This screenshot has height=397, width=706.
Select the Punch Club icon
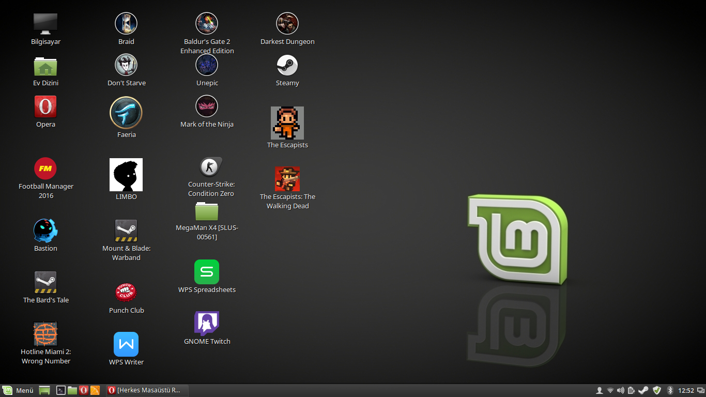pyautogui.click(x=126, y=293)
